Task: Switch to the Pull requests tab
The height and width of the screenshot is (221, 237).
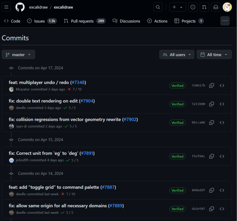Action: [85, 21]
